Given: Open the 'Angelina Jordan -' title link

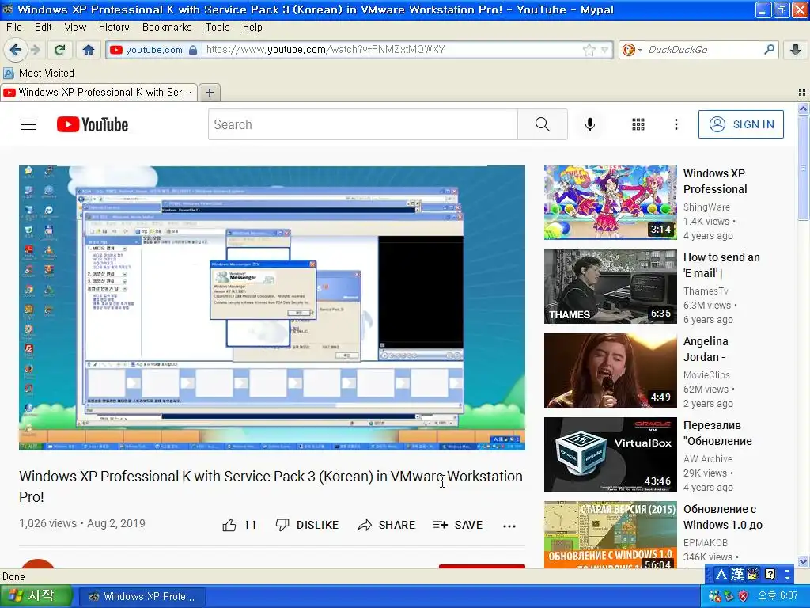Looking at the screenshot, I should 706,349.
